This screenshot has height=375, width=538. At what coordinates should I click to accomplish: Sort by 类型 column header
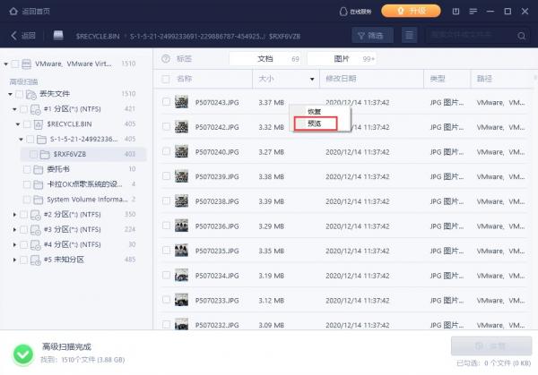tap(438, 79)
